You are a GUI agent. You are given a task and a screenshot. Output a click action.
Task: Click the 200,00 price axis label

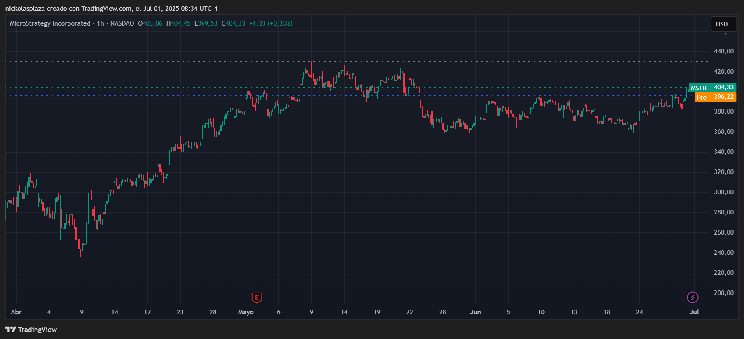coord(724,293)
